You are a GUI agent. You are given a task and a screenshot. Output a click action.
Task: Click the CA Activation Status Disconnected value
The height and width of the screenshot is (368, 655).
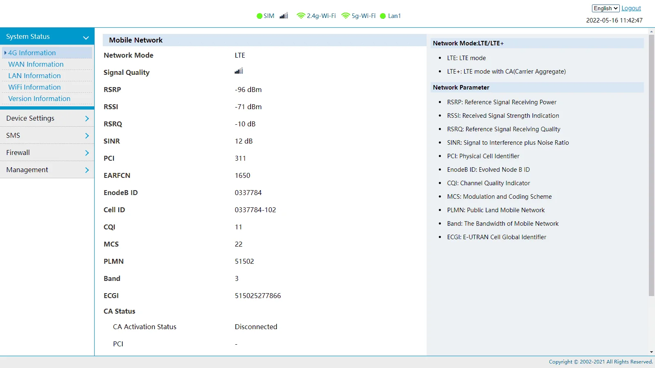pyautogui.click(x=256, y=327)
